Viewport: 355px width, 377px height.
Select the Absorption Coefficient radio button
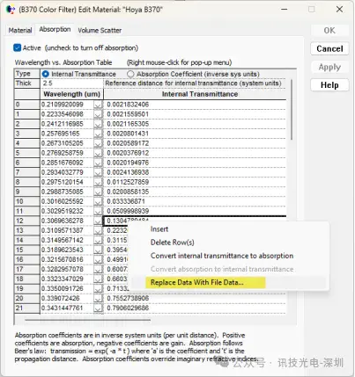(x=130, y=74)
